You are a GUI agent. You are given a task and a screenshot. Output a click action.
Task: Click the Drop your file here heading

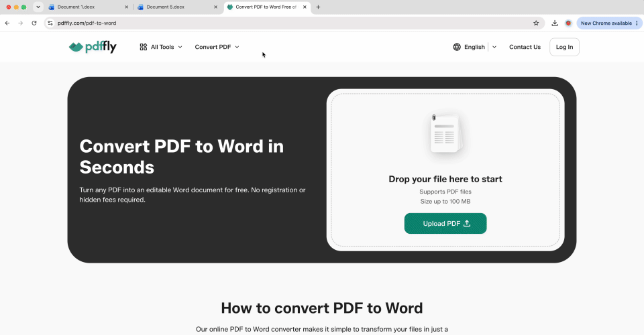point(445,179)
